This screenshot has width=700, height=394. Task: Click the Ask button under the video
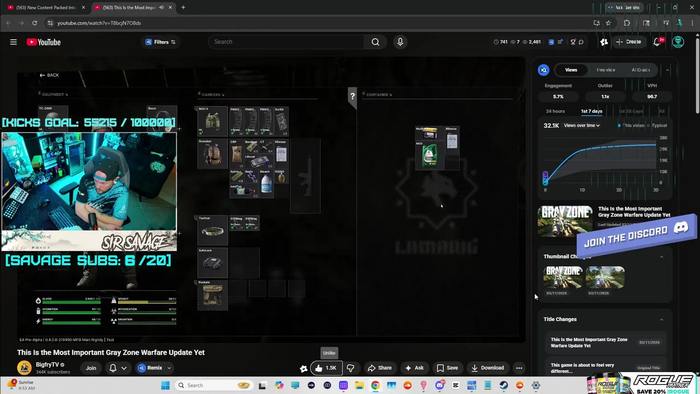(x=414, y=368)
